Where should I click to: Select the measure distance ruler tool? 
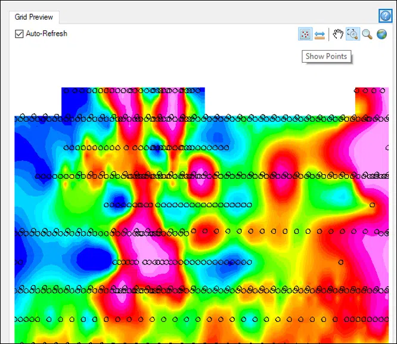[320, 35]
